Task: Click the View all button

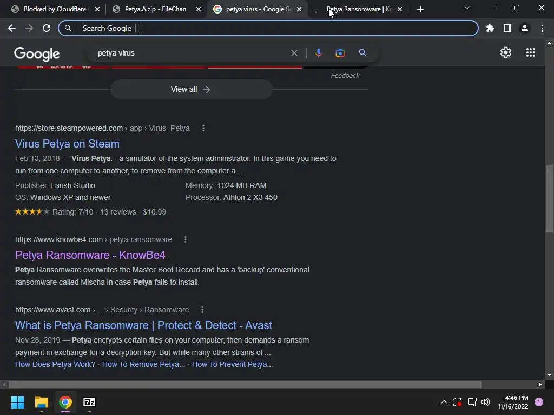Action: 191,89
